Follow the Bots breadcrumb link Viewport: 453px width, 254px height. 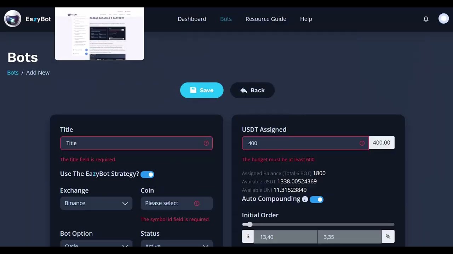pyautogui.click(x=13, y=73)
